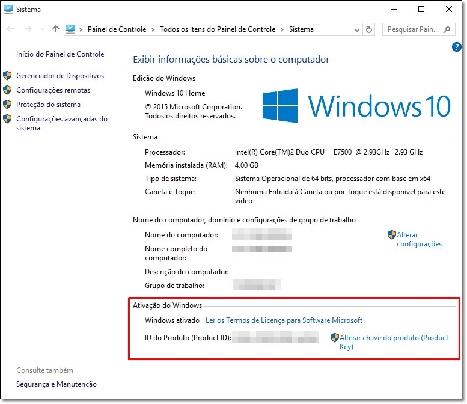Select the Windows 10 Home edition text

pos(175,93)
